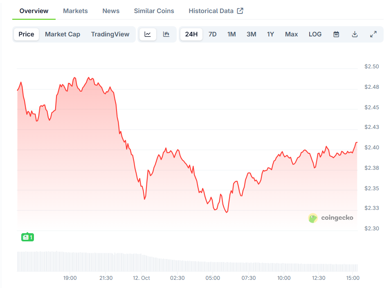
Task: Switch chart to Market Cap
Action: (63, 34)
